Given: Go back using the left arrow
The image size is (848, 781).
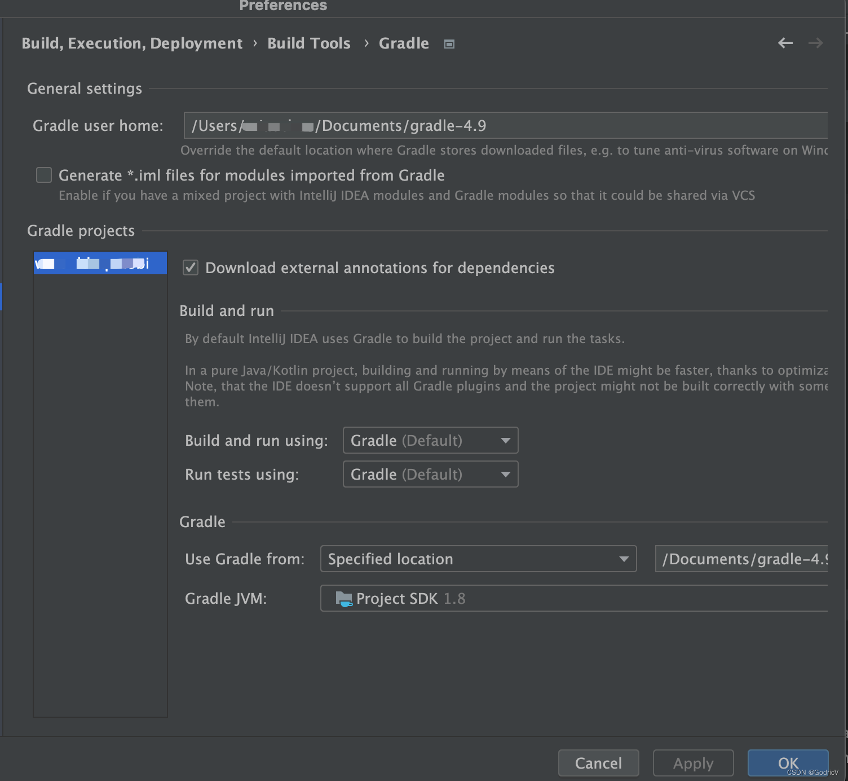Looking at the screenshot, I should 785,43.
